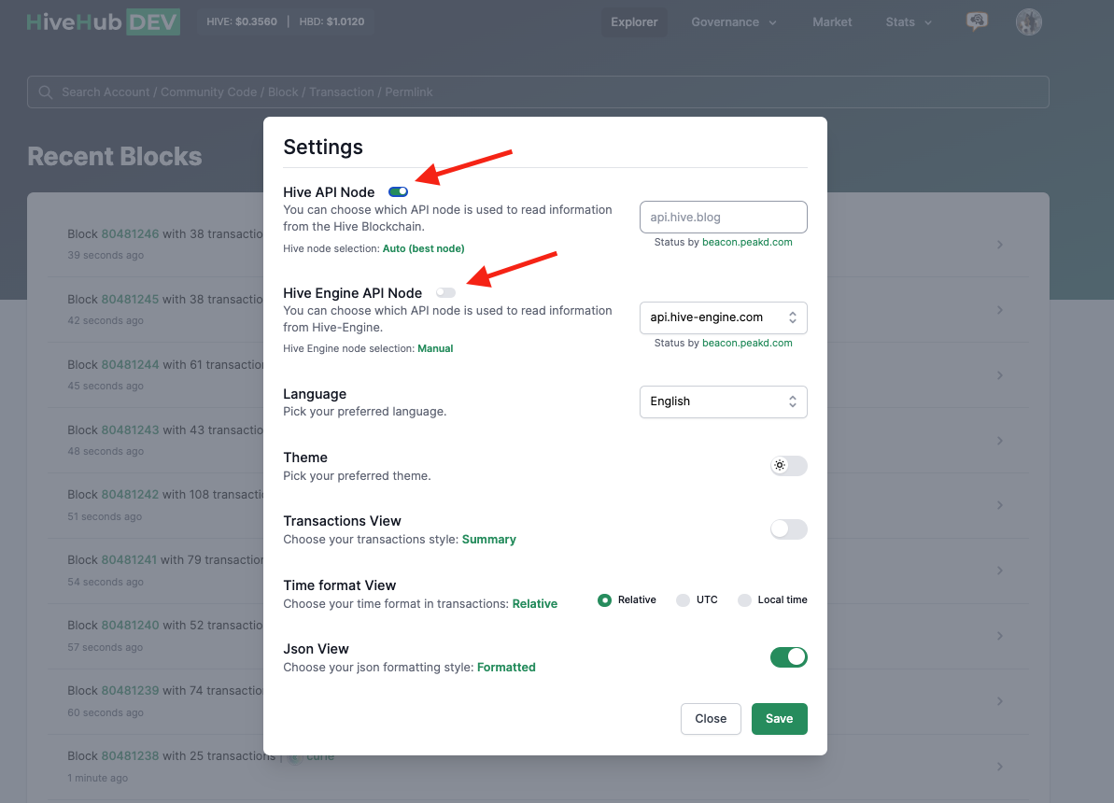Select the Local time radio option

744,600
